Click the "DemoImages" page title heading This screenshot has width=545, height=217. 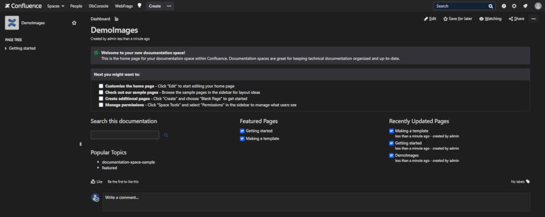(x=114, y=30)
